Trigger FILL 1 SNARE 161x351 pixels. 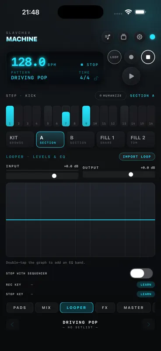tap(111, 140)
